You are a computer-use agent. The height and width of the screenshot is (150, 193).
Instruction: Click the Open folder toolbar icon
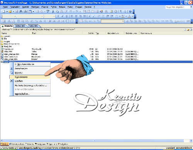[10, 12]
